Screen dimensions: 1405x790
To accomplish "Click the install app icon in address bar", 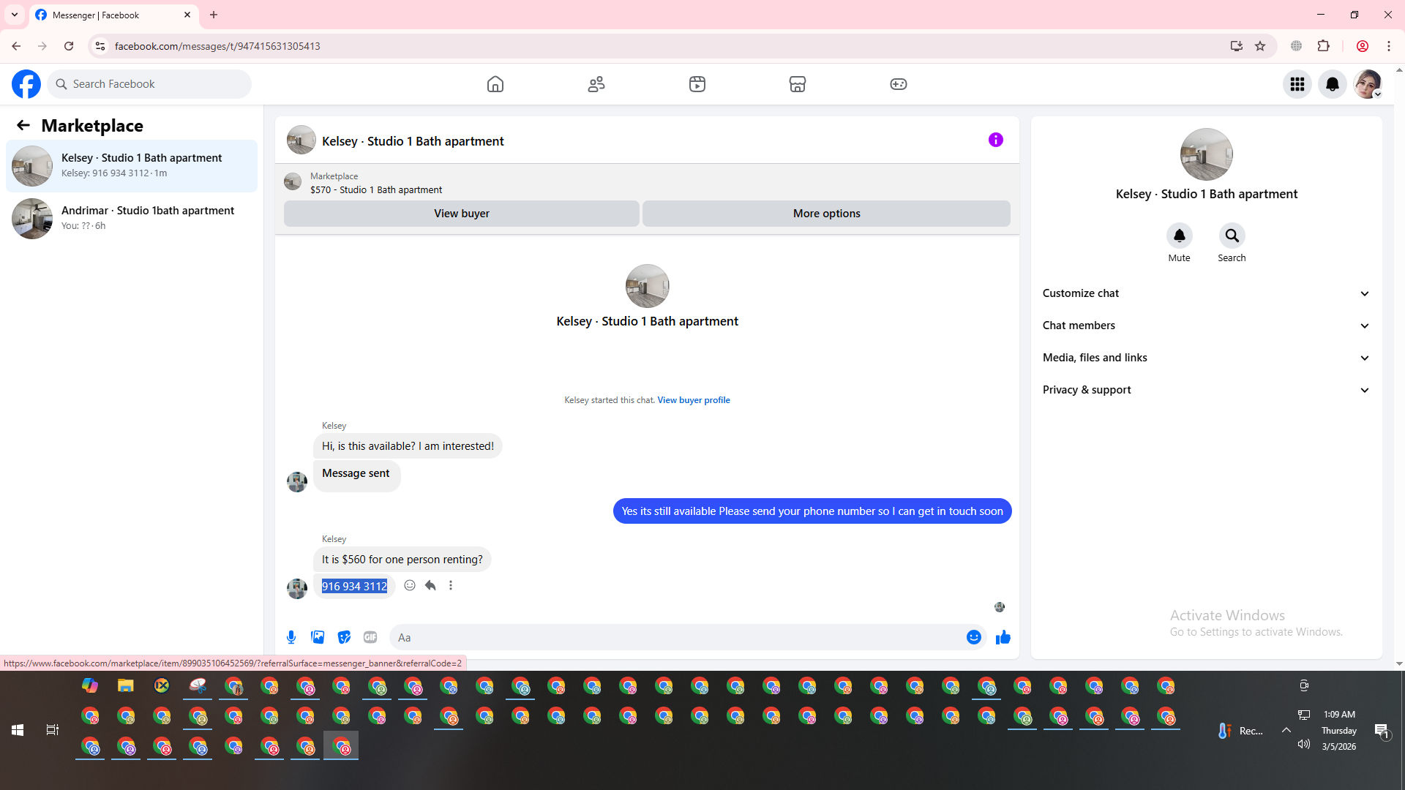I will 1237,46.
